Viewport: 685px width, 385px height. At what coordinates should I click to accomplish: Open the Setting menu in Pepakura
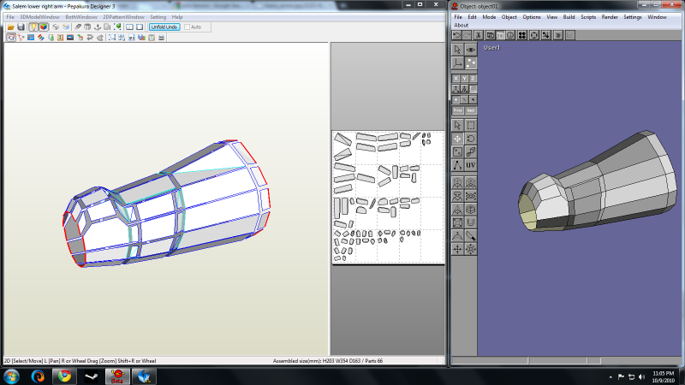[158, 17]
